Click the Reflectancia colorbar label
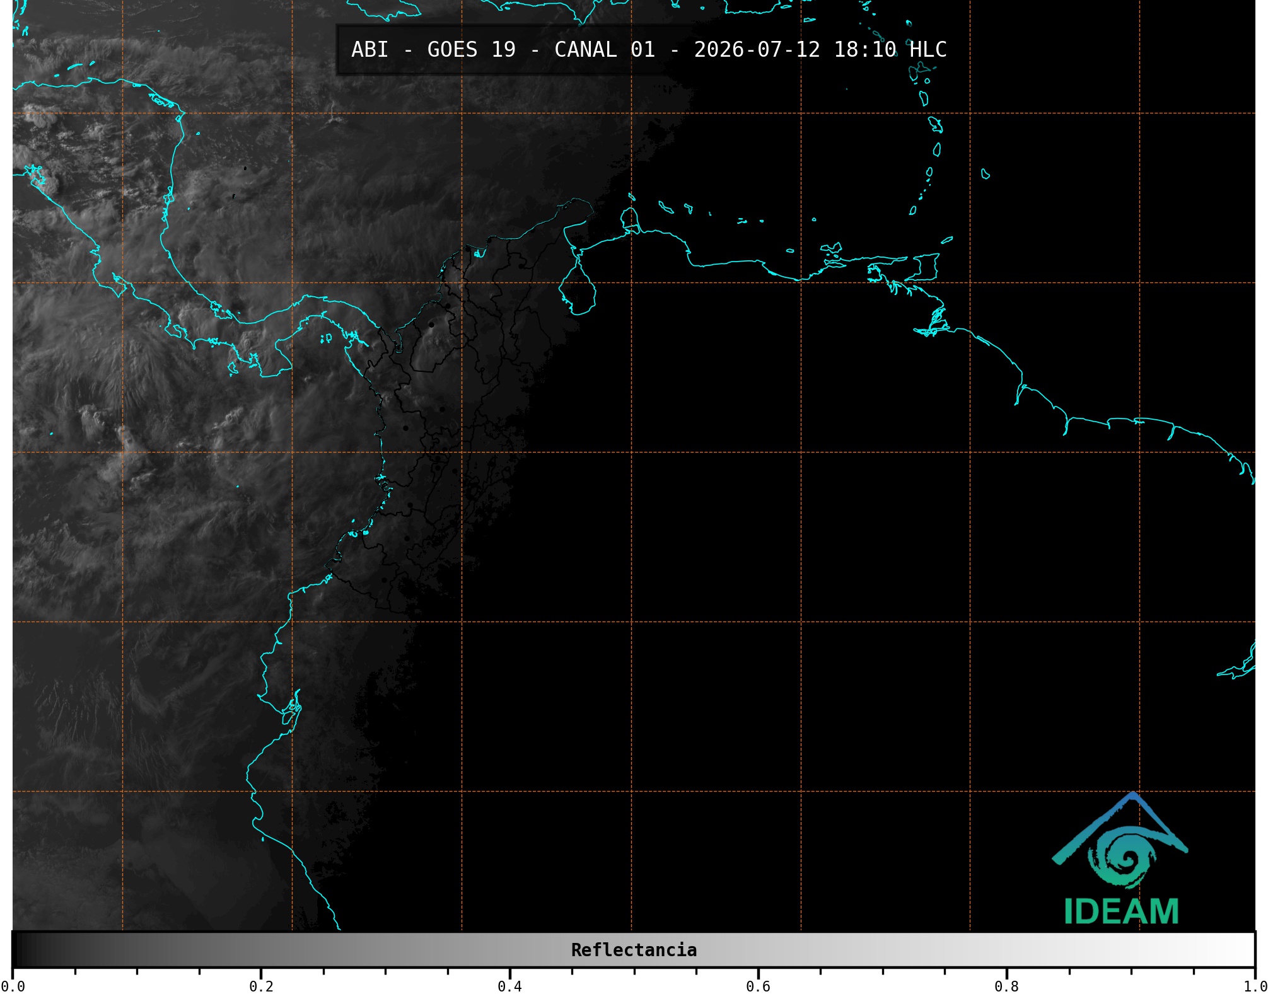 coord(634,950)
